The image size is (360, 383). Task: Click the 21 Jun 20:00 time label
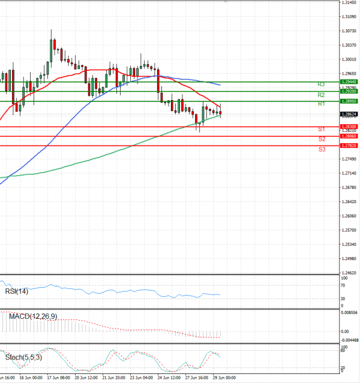point(114,378)
